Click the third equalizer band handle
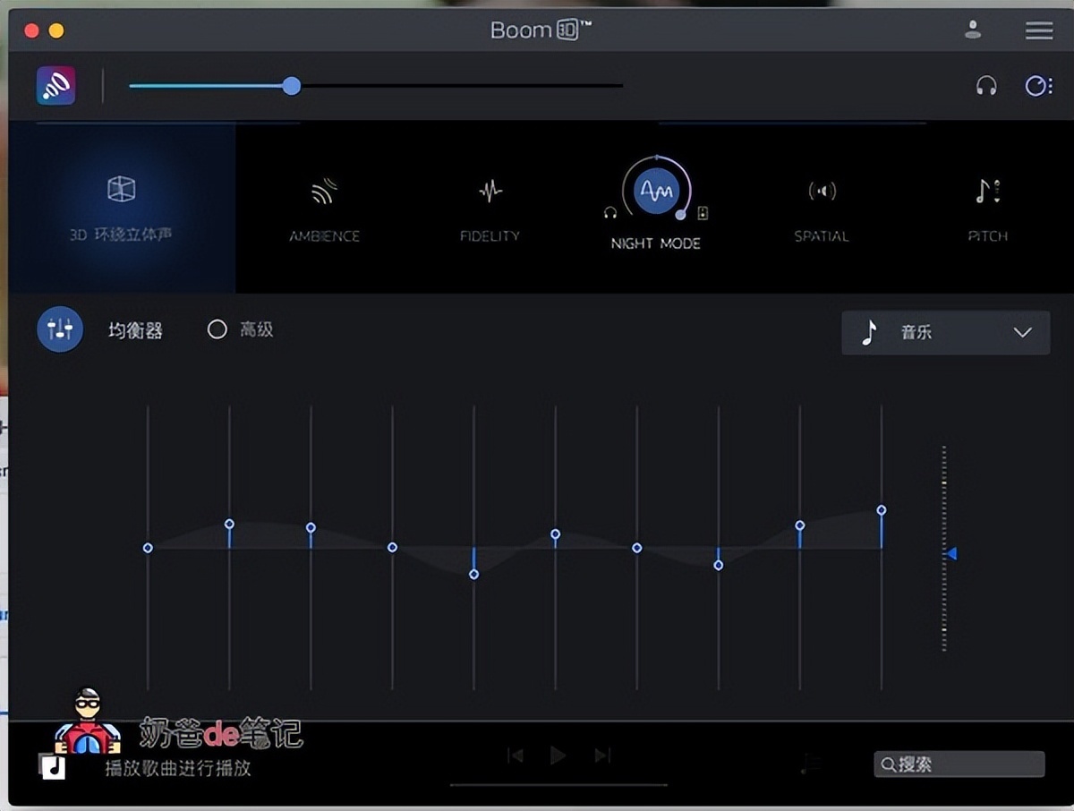The height and width of the screenshot is (811, 1074). tap(311, 527)
